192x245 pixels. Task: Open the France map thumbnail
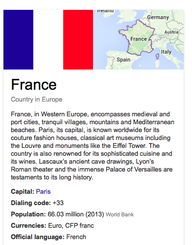[x=139, y=39]
